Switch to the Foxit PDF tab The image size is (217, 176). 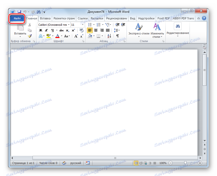tap(163, 18)
